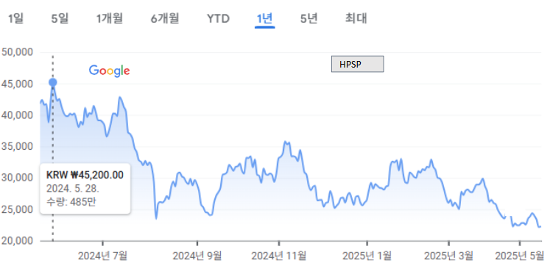Click the 수량: 485만 volume text
Screen dimensions: 550x271
coord(71,202)
